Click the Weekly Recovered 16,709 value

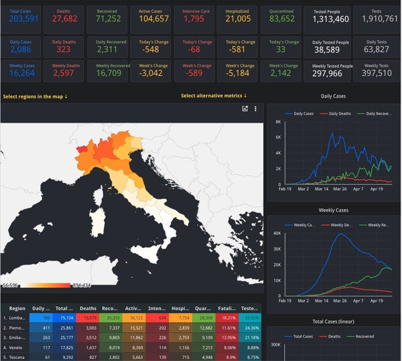[x=109, y=73]
